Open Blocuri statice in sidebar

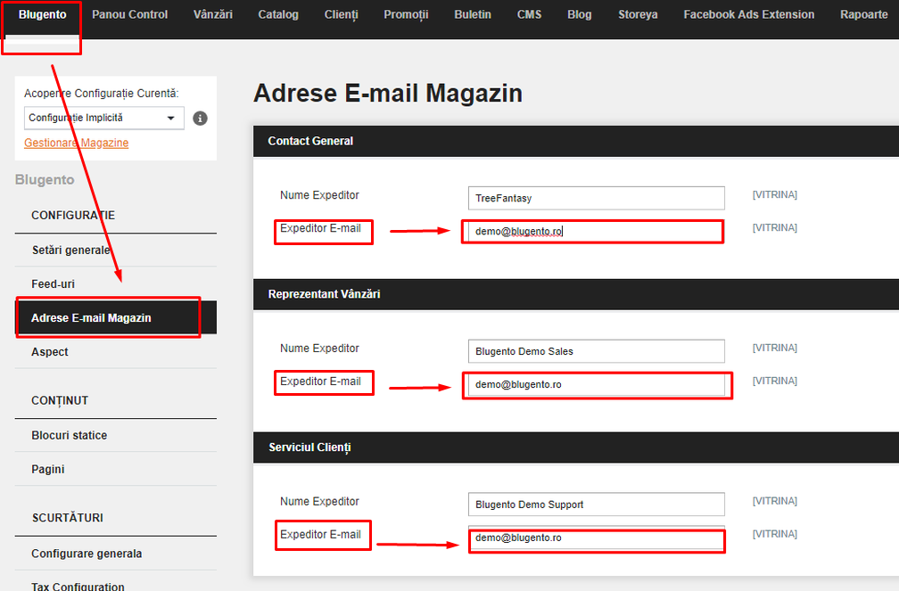[x=116, y=436]
